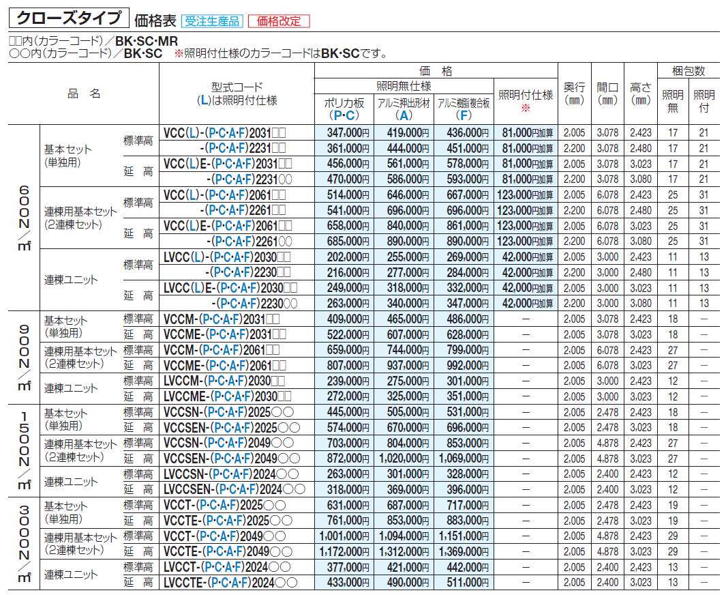Select the ポリカ板 (P·C) column header
726x595 pixels.
click(344, 109)
